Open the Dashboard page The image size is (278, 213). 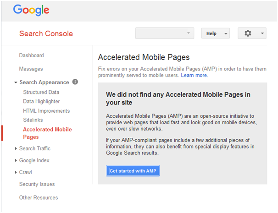pos(31,55)
